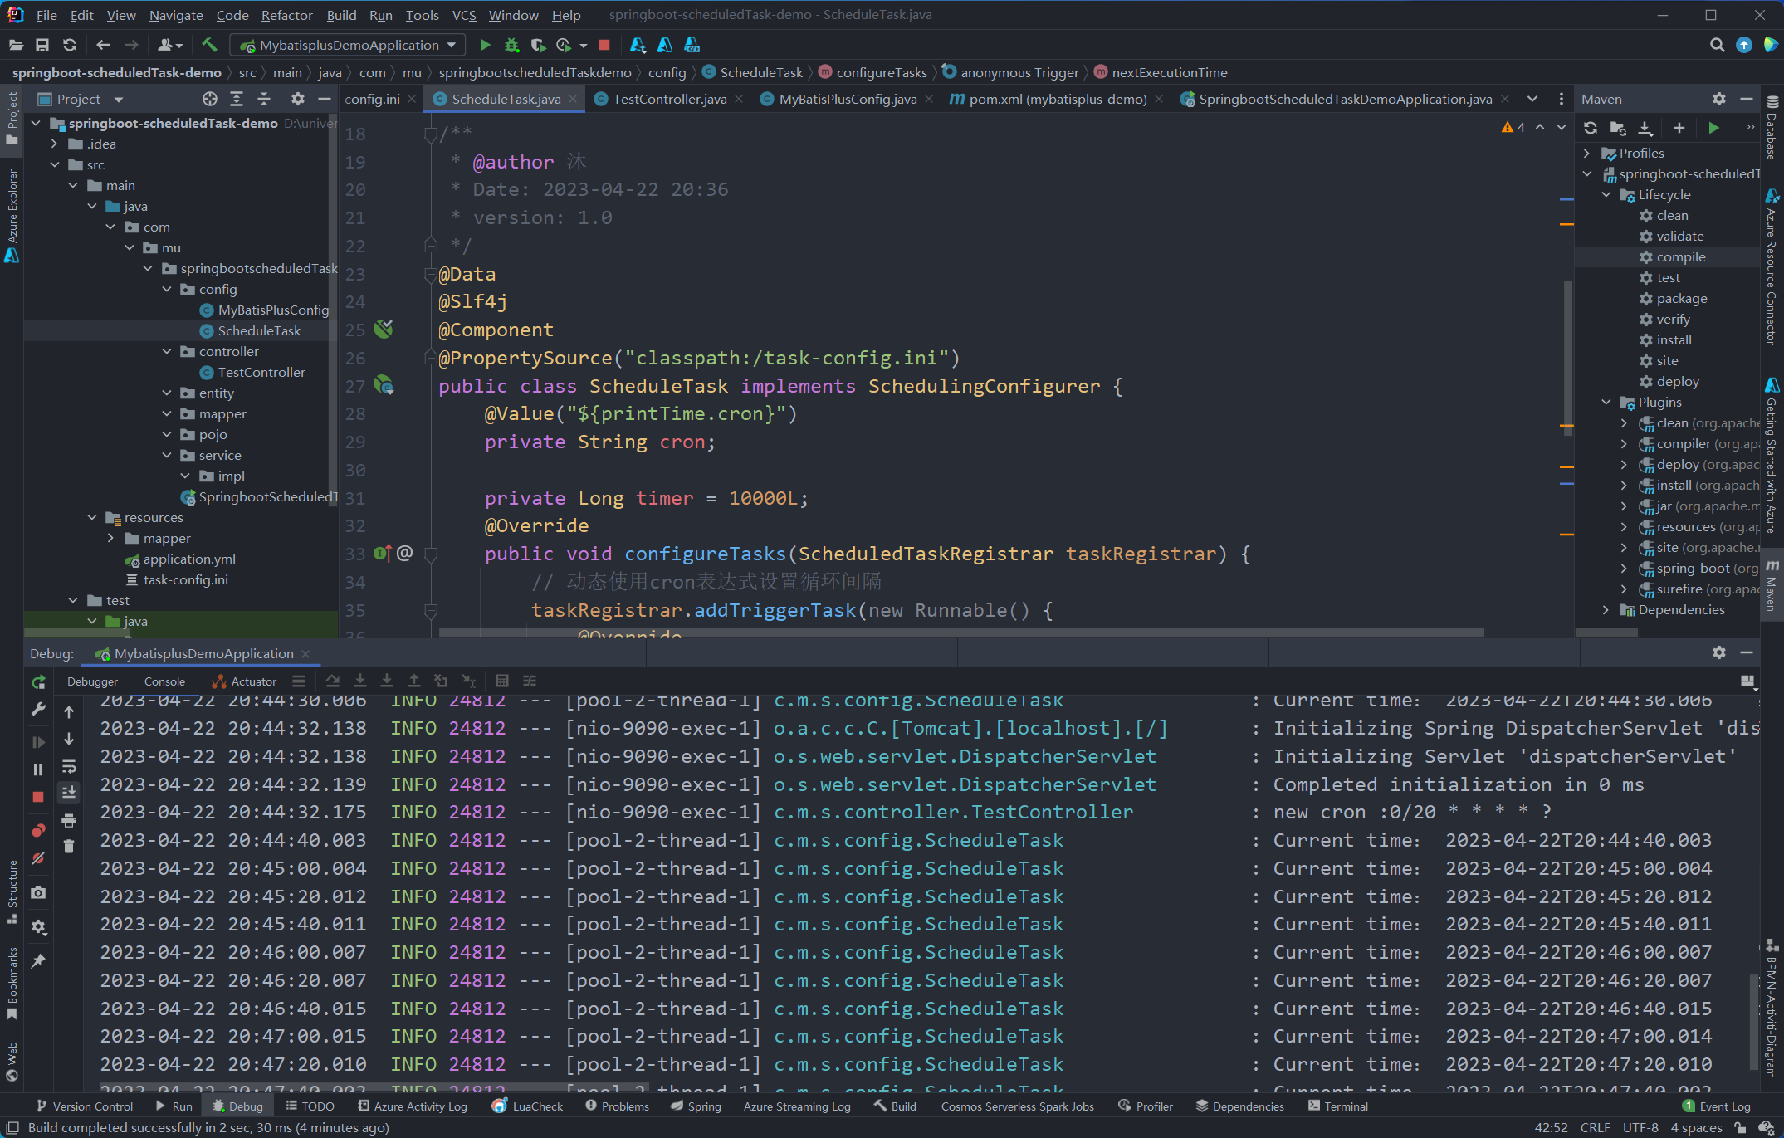Screen dimensions: 1784x1138
Task: Toggle mute breakpoints icon
Action: (38, 858)
